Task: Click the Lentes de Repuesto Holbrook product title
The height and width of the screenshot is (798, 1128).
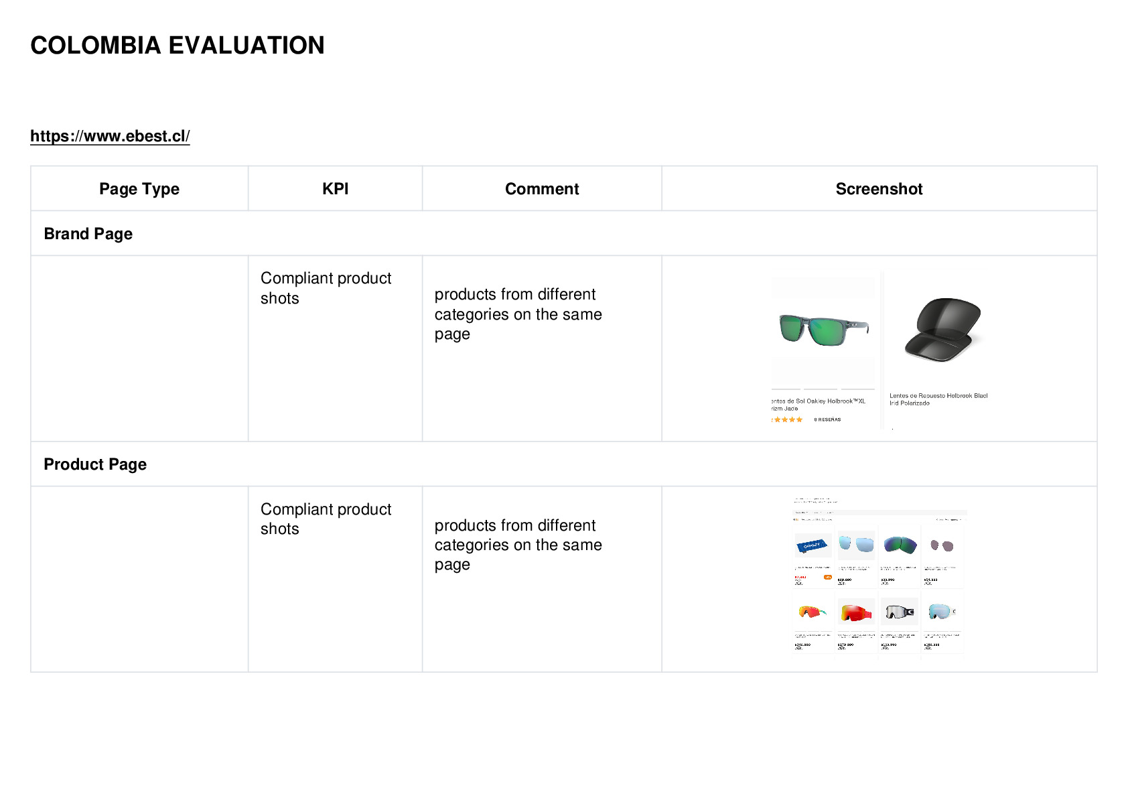Action: click(938, 399)
